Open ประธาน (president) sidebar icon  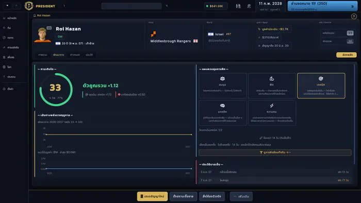[4, 77]
